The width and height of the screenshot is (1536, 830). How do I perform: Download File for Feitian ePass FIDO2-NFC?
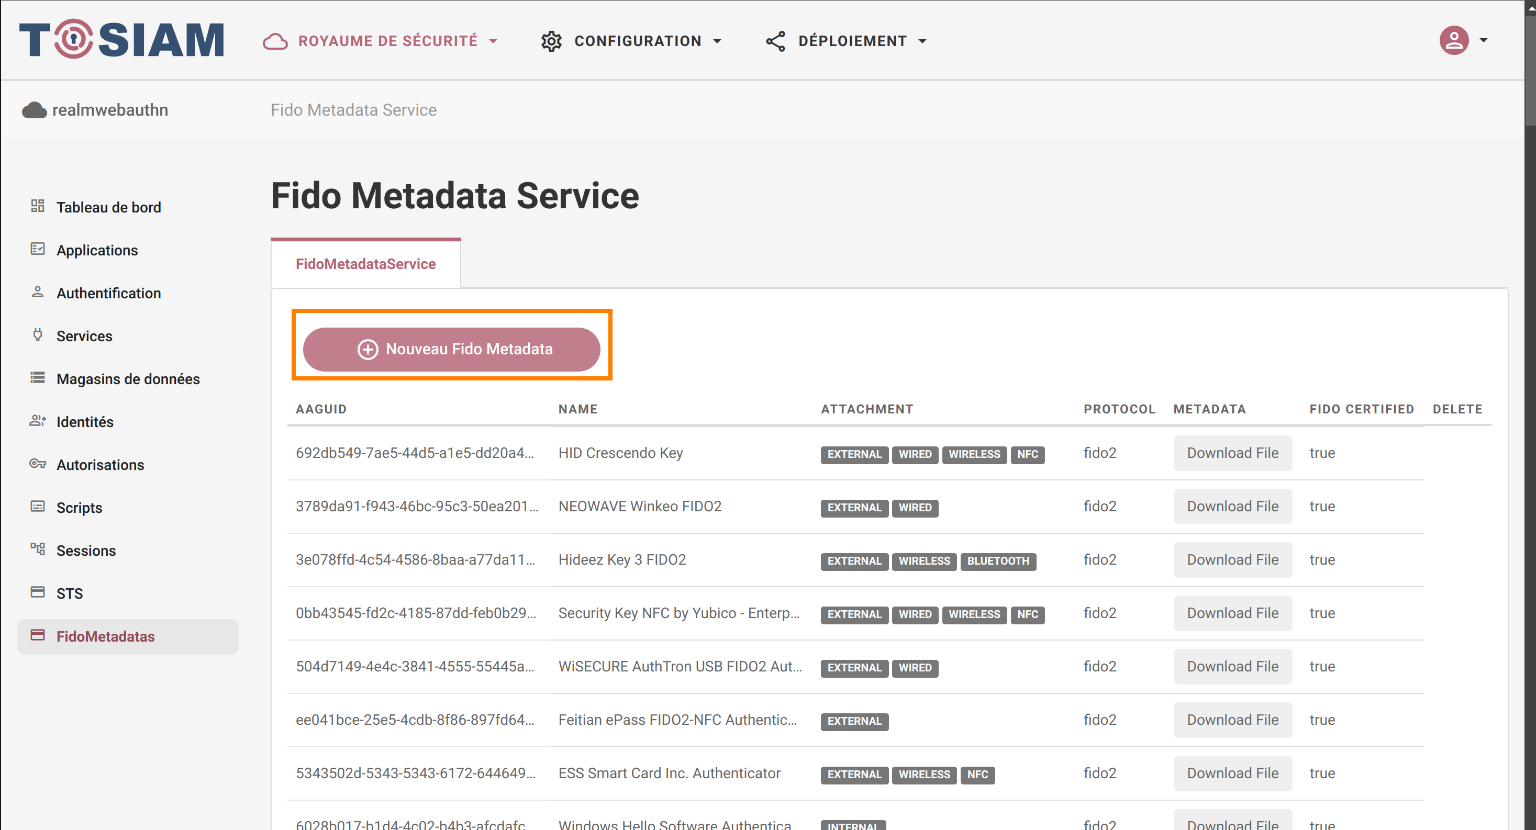point(1232,720)
